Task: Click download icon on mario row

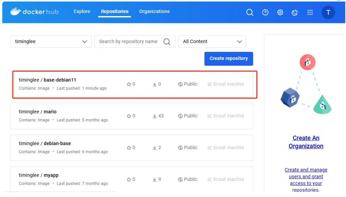Action: [154, 116]
